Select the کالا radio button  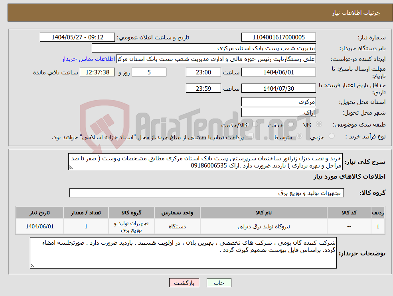pos(319,125)
